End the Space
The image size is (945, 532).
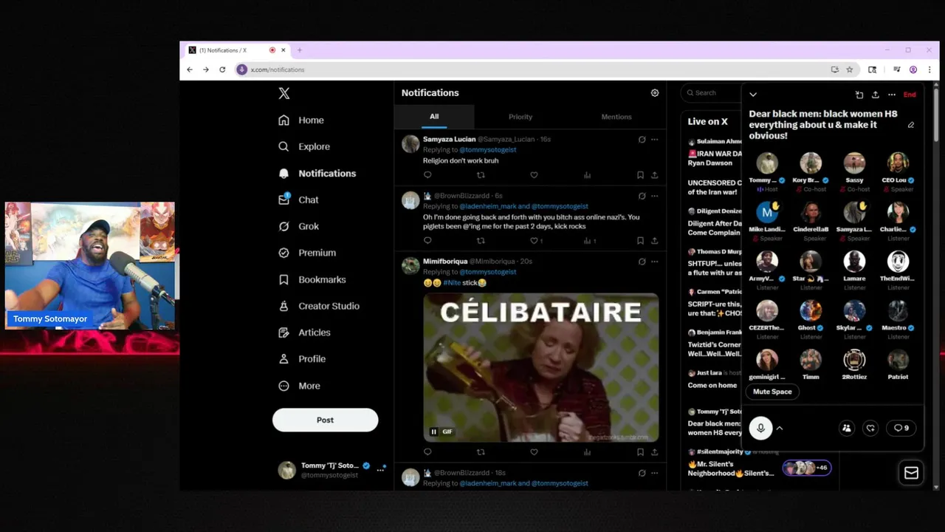pyautogui.click(x=910, y=95)
